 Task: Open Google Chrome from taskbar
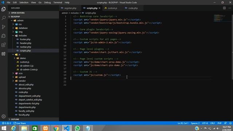click(x=56, y=128)
